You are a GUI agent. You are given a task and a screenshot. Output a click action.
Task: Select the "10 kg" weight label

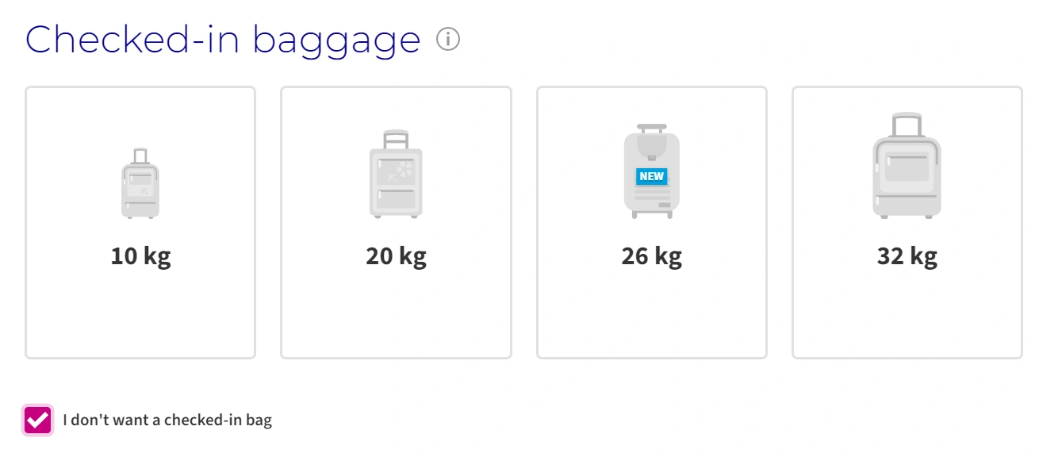coord(140,256)
